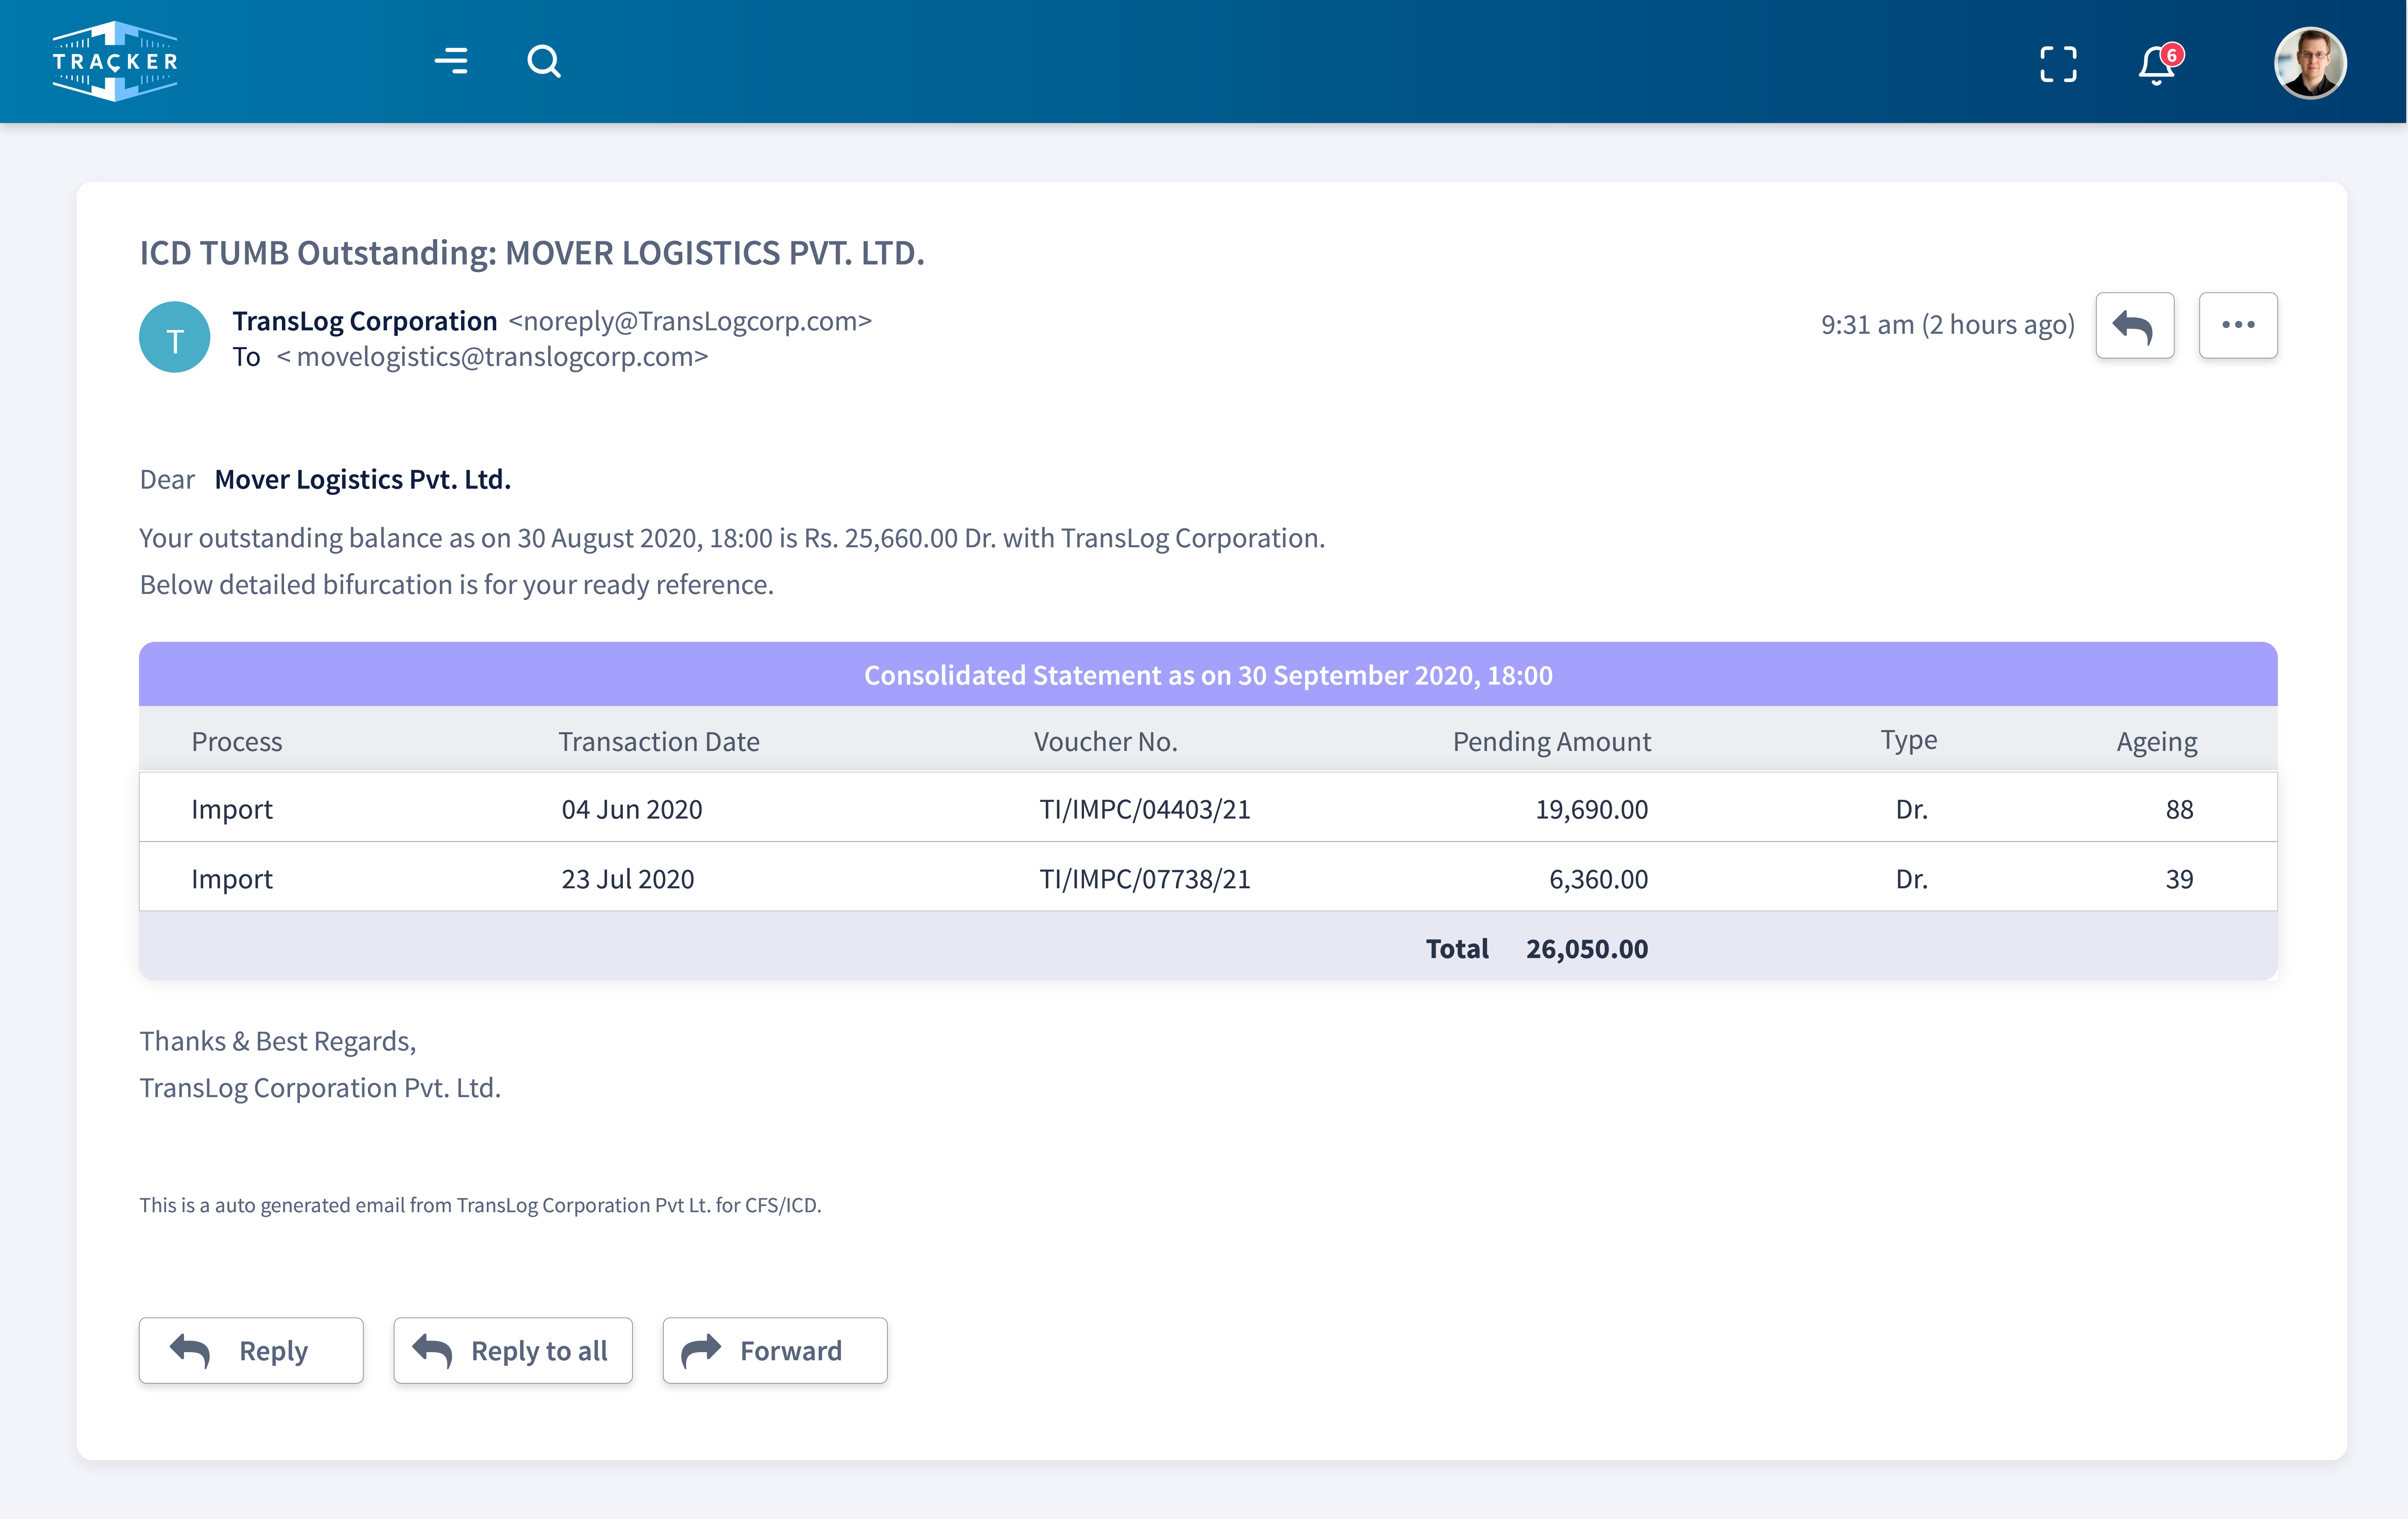Click Dr. in the 23 Jul 2020 row

(1912, 879)
